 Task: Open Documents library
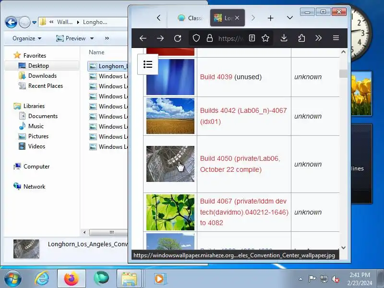tap(43, 116)
